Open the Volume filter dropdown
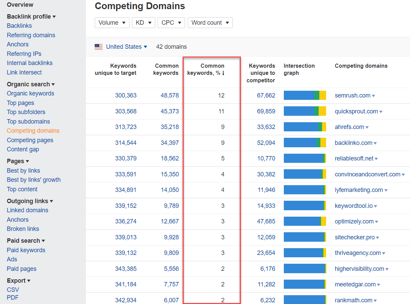The width and height of the screenshot is (410, 304). tap(112, 23)
